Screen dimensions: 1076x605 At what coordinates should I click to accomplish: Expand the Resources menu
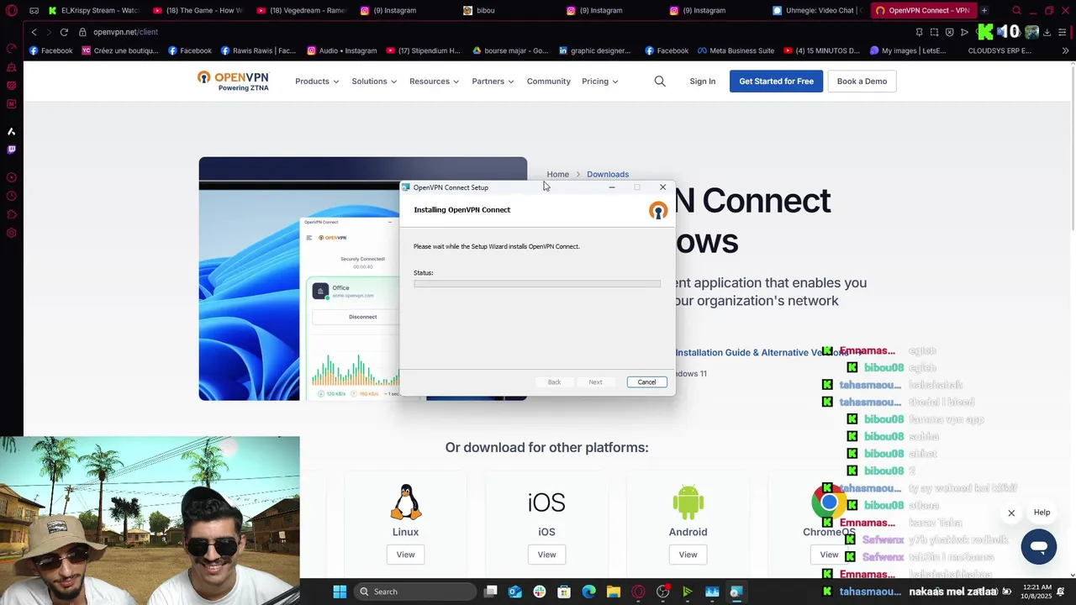[434, 82]
